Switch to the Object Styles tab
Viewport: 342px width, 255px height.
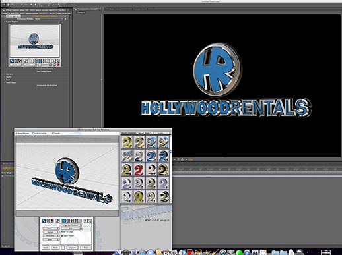(x=145, y=133)
